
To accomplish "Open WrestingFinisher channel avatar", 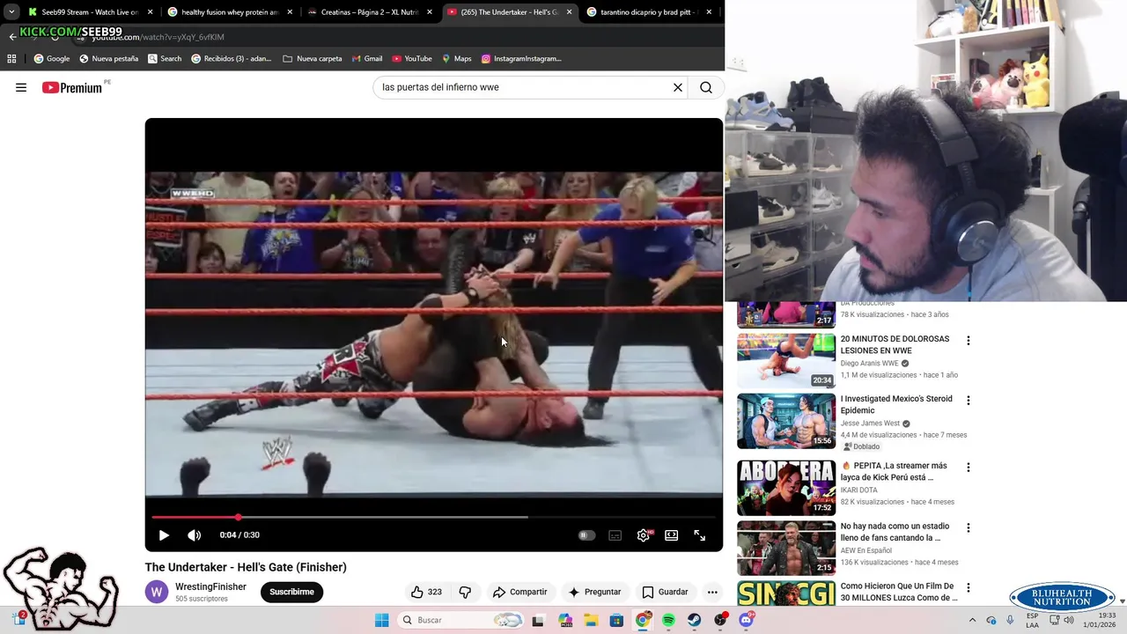I will (x=157, y=592).
